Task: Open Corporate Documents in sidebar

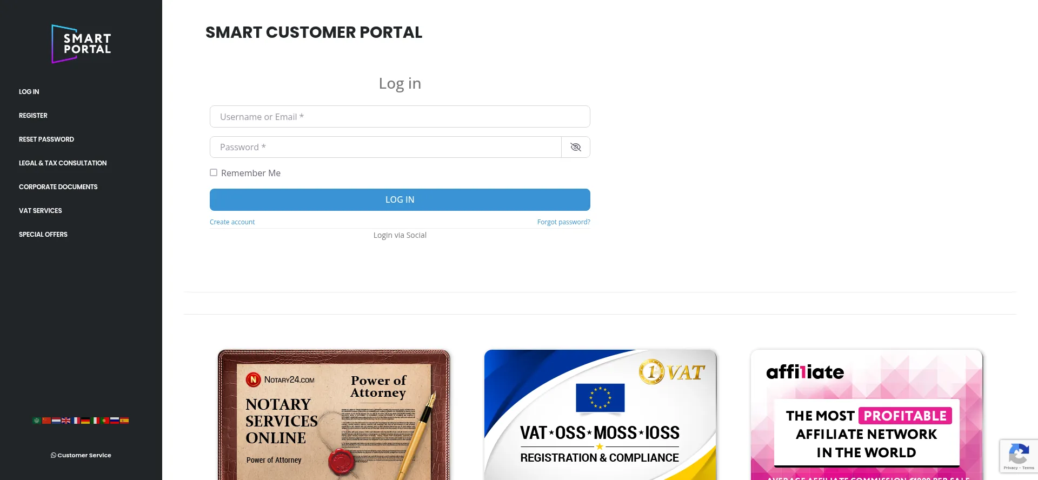Action: tap(58, 187)
